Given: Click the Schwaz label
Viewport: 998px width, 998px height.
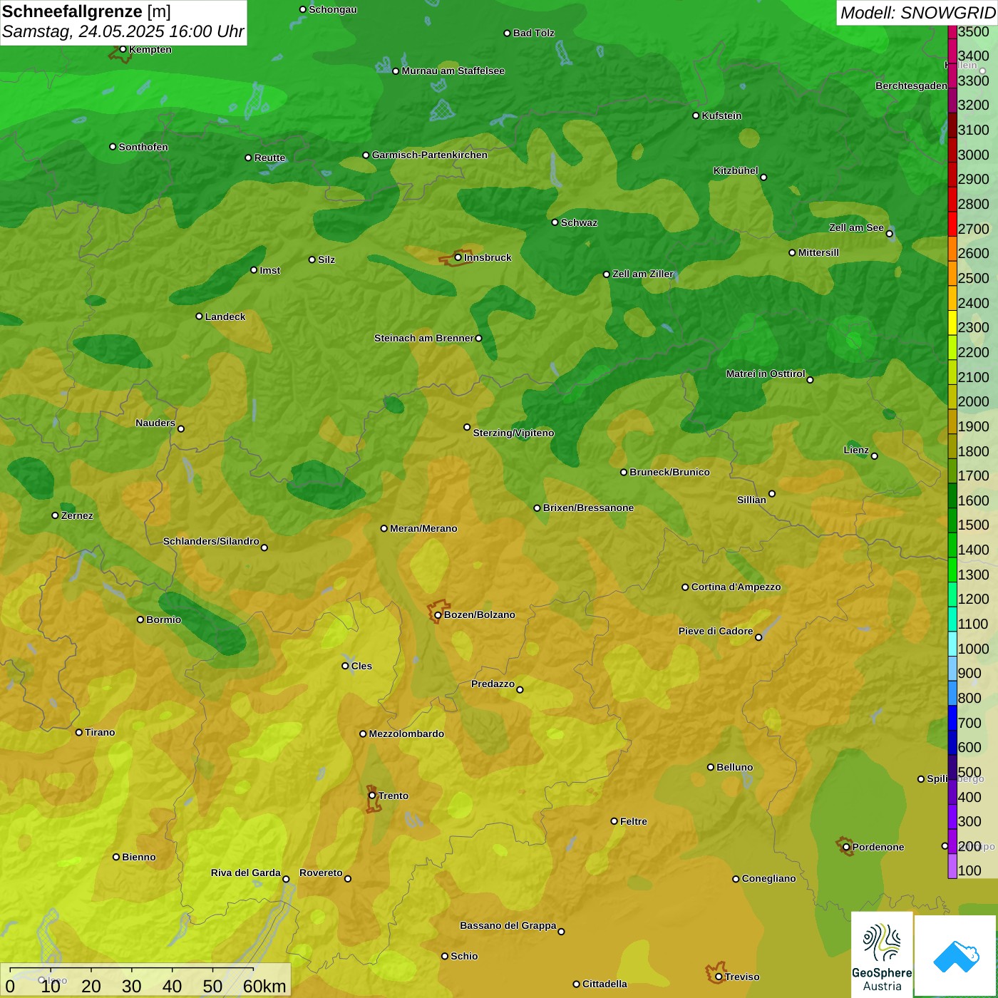Looking at the screenshot, I should [x=580, y=222].
